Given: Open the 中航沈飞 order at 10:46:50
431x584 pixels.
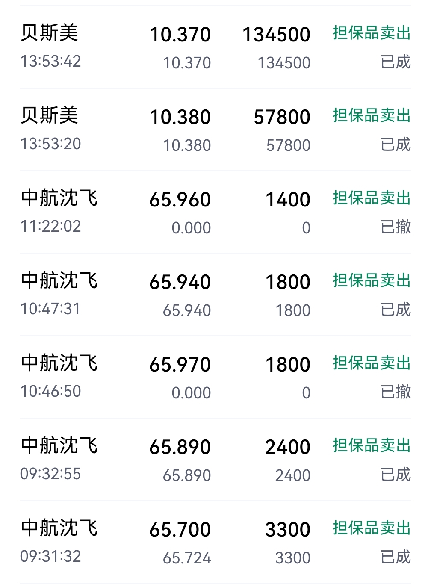Looking at the screenshot, I should point(215,377).
